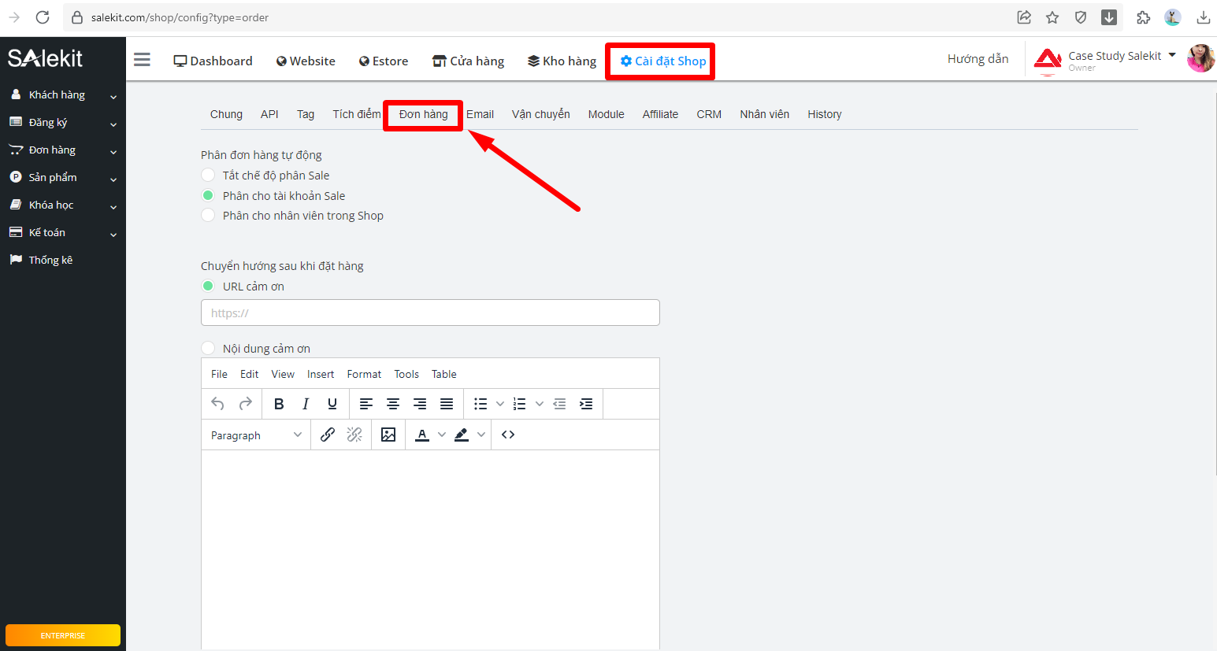Insert a link in editor

tap(328, 435)
